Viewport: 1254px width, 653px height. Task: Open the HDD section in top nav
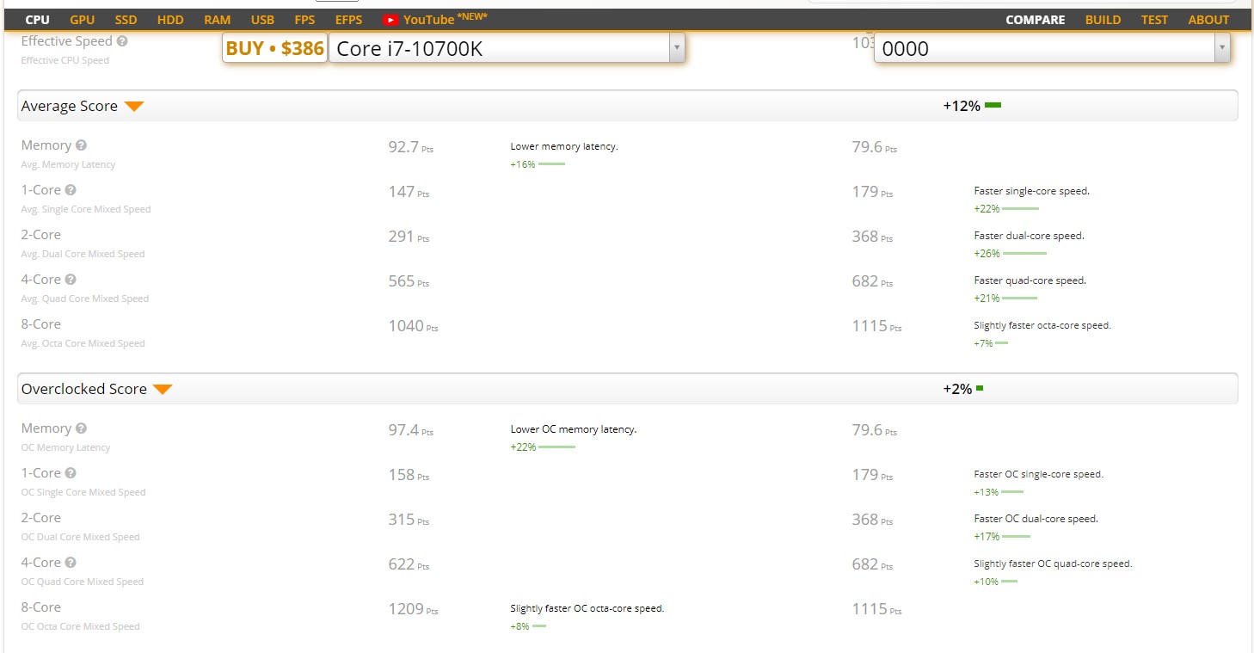(x=170, y=20)
